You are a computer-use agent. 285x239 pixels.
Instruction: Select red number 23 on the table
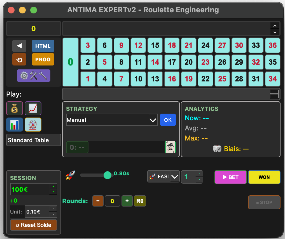pyautogui.click(x=205, y=62)
